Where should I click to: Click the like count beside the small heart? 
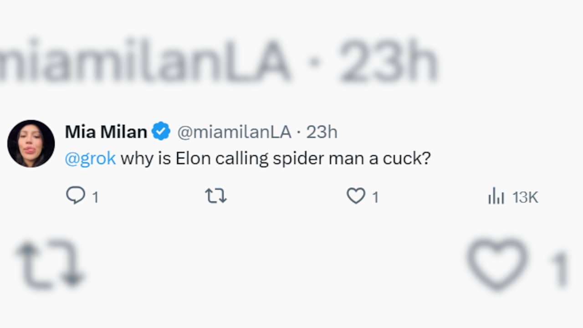point(375,197)
